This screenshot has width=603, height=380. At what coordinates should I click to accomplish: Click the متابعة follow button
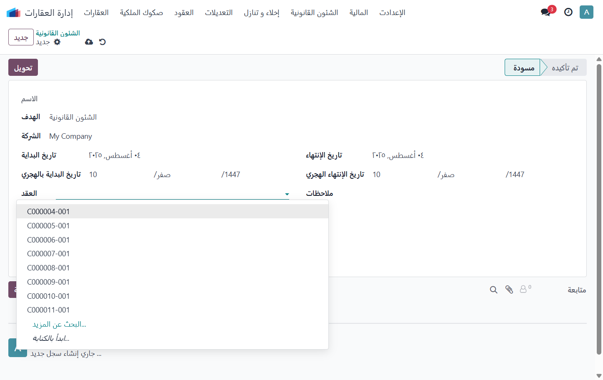point(577,290)
